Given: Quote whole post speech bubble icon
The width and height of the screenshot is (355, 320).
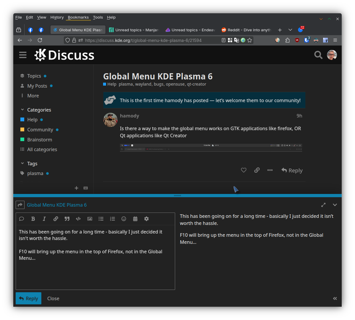Looking at the screenshot, I should point(22,219).
